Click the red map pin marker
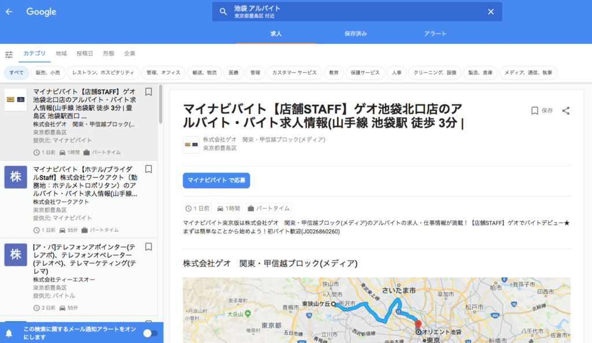 418,325
